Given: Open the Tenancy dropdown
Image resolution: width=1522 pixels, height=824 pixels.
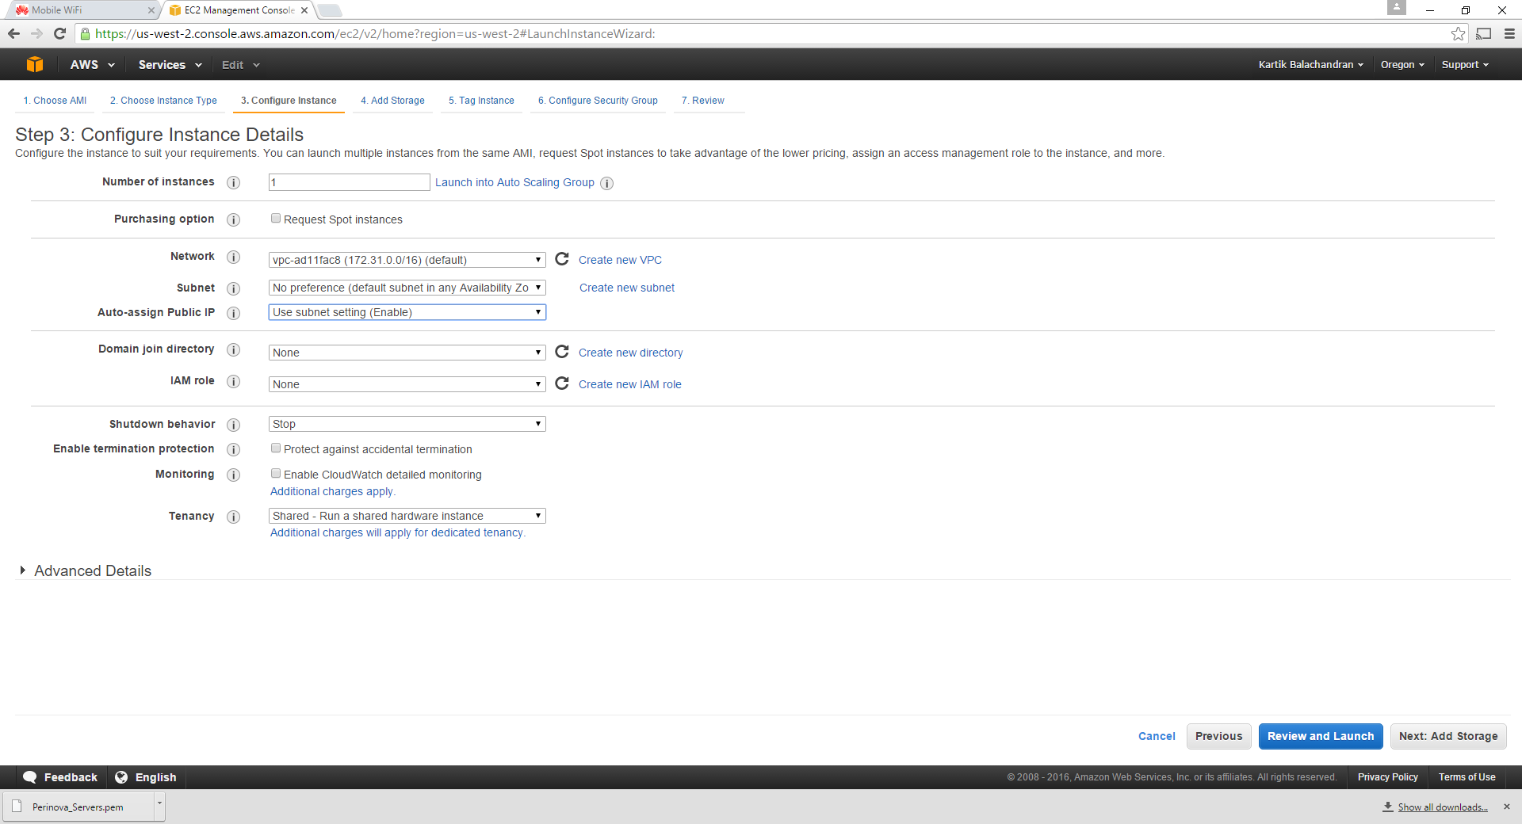Looking at the screenshot, I should pos(407,516).
